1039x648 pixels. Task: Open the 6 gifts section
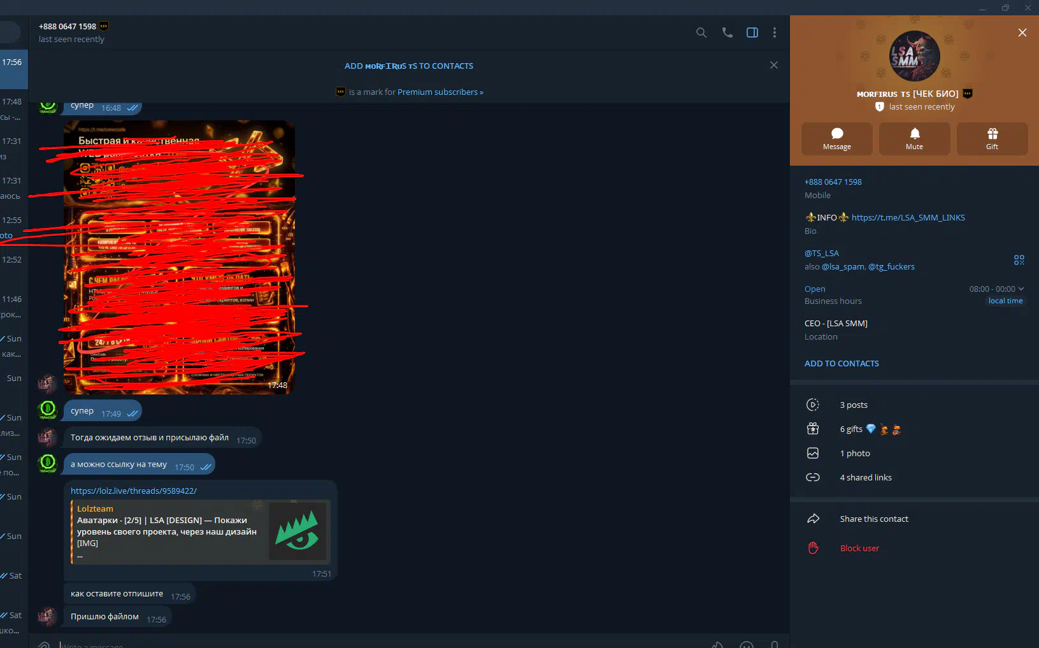[853, 429]
